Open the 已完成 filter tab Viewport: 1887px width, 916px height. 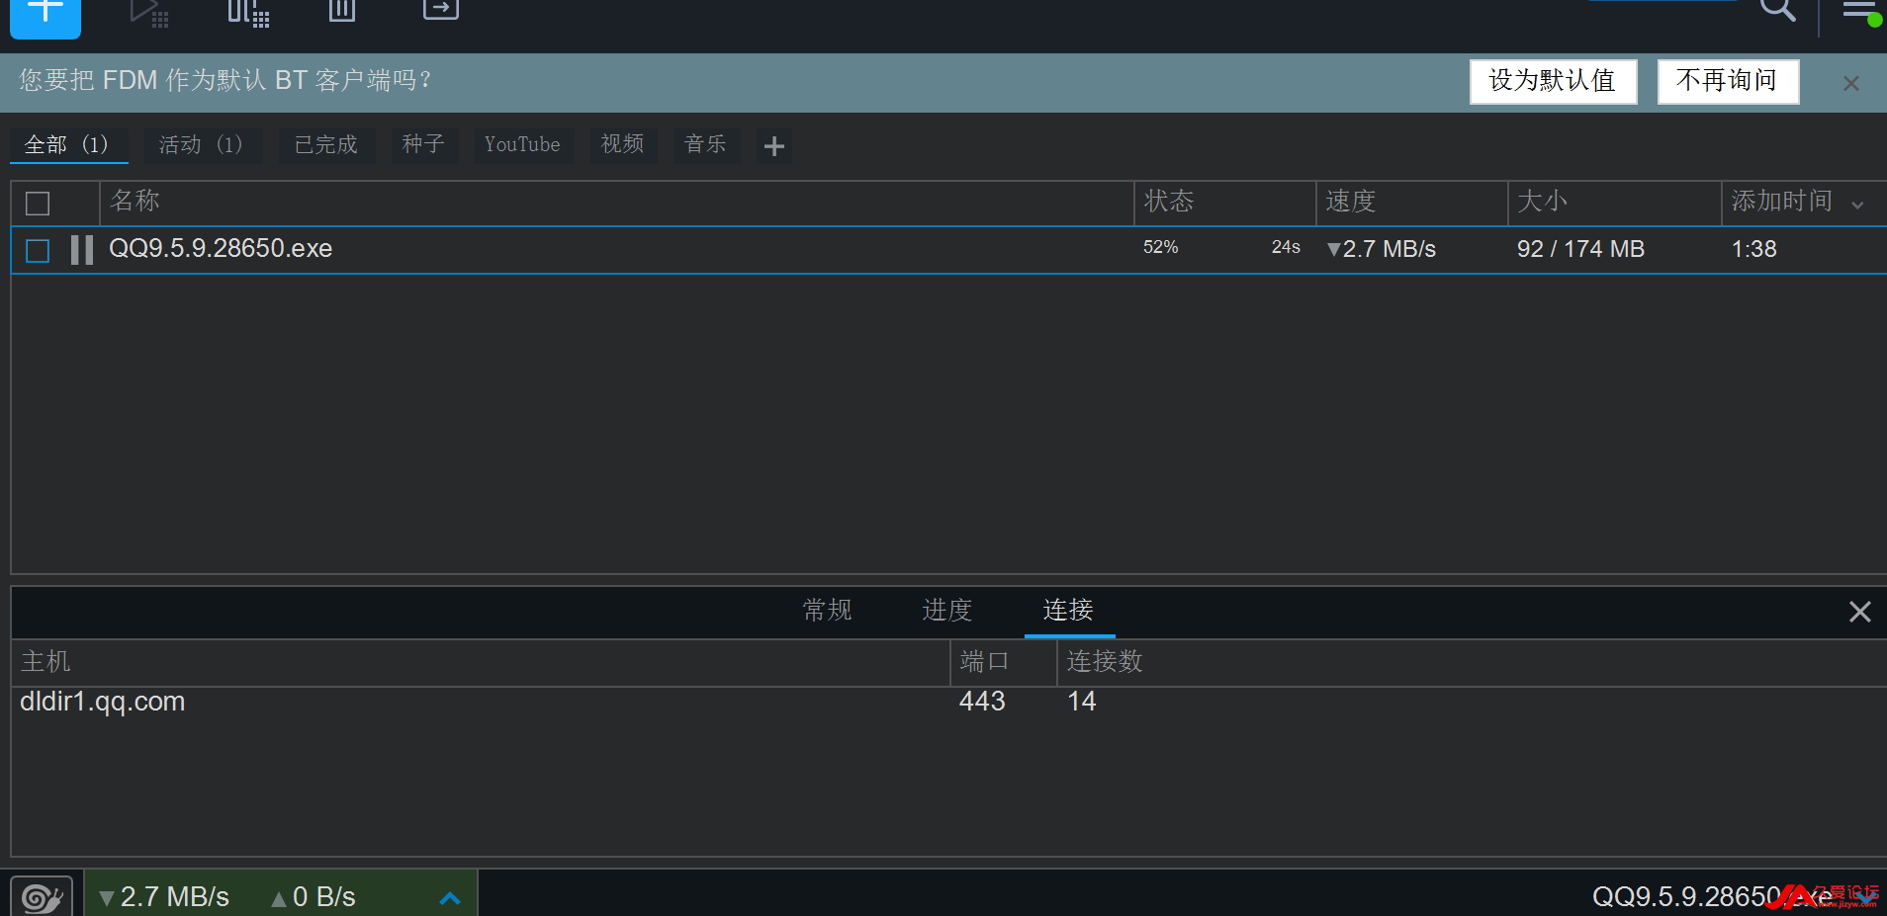(326, 145)
